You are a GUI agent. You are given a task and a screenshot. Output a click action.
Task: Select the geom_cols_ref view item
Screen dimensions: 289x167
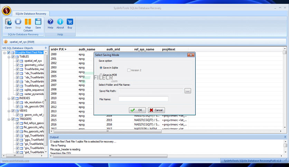click(x=34, y=115)
